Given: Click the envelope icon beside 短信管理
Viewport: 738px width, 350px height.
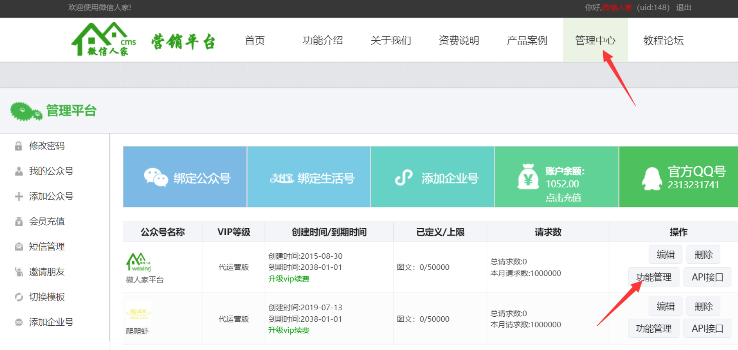Looking at the screenshot, I should tap(19, 247).
